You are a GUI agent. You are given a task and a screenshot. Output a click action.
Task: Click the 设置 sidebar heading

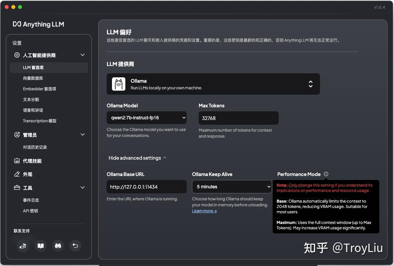[17, 43]
